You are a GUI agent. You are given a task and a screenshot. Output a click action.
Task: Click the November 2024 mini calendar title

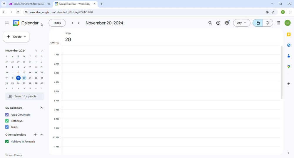15,51
